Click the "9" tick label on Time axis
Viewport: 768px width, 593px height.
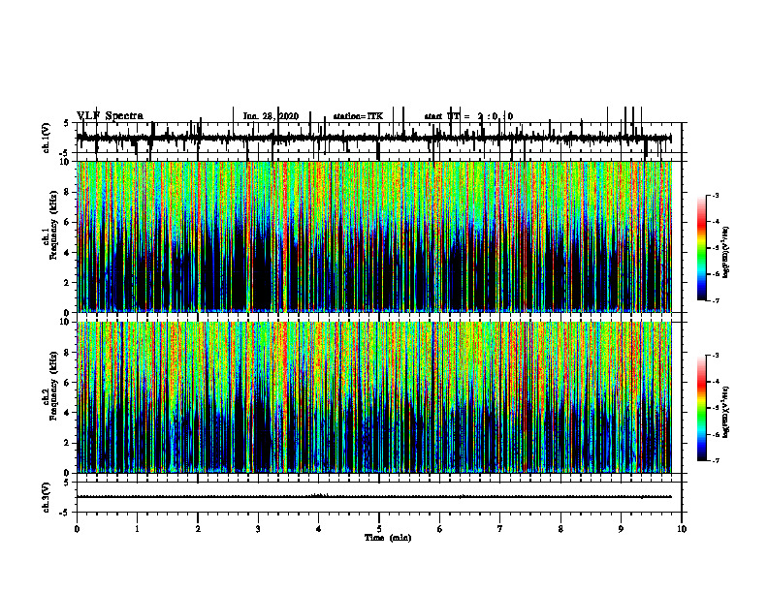(x=621, y=529)
